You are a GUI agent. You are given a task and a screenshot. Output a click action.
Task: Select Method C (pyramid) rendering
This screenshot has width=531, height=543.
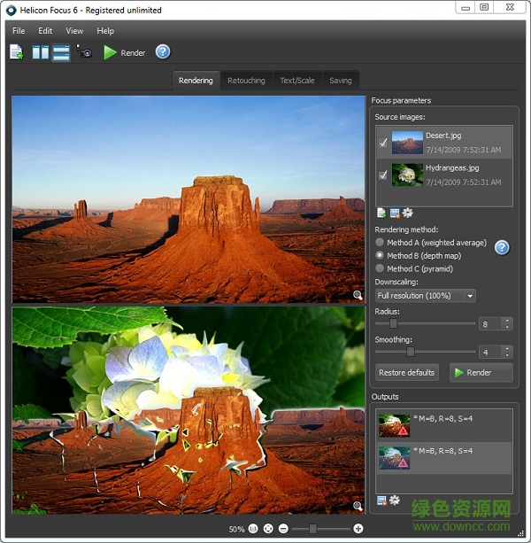(381, 268)
